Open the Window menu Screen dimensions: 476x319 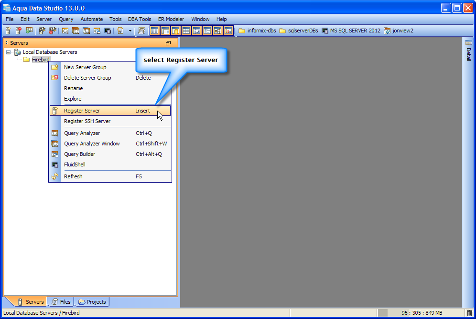pyautogui.click(x=200, y=19)
